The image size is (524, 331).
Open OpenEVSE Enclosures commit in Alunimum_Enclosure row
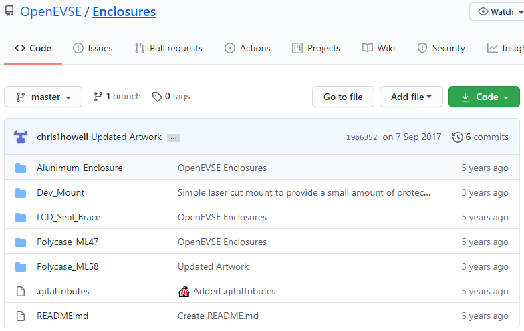click(x=222, y=168)
